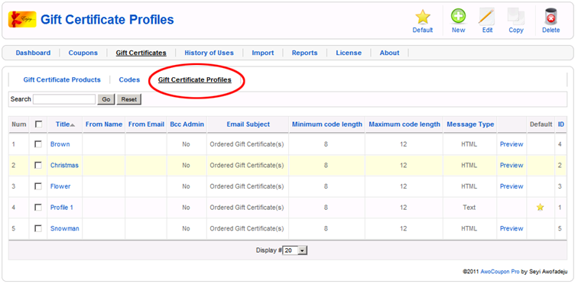
Task: Sort by Message Type column
Action: pyautogui.click(x=470, y=124)
